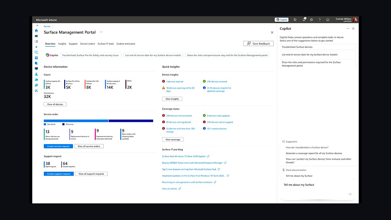Open the Apps grid icon in the sidebar
391x220 pixels.
tap(36, 58)
